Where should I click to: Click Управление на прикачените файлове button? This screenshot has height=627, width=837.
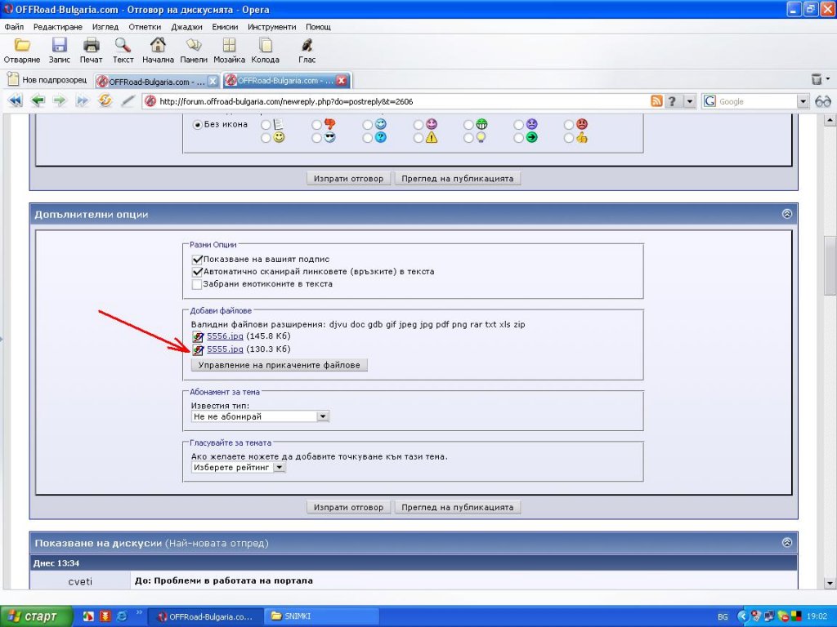[280, 365]
